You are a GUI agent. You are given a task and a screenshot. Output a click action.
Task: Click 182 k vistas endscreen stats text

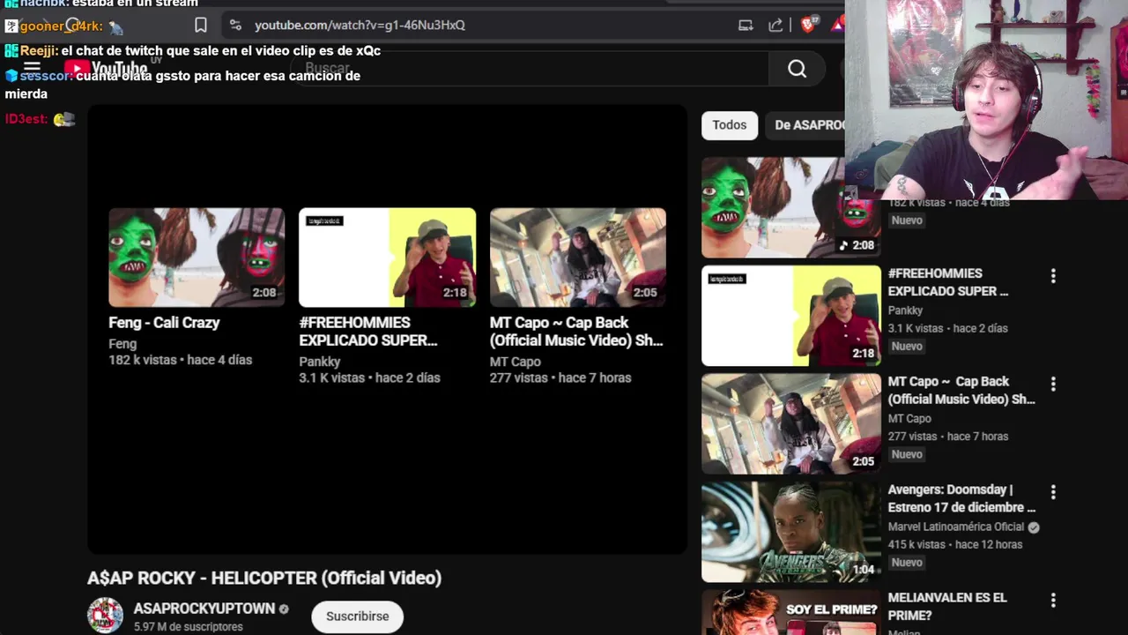tap(180, 360)
